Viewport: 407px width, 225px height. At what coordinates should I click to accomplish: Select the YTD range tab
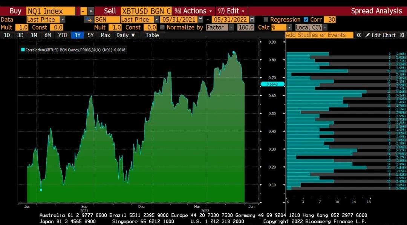click(63, 35)
